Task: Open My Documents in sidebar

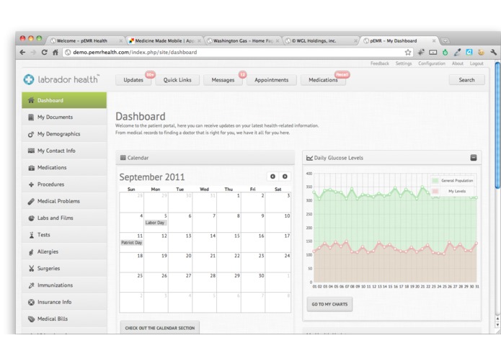Action: point(64,117)
